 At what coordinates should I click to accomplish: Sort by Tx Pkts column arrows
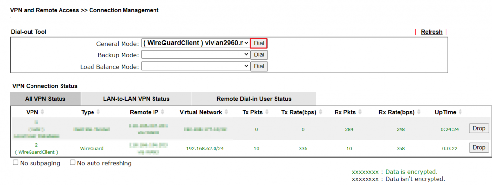[266, 112]
